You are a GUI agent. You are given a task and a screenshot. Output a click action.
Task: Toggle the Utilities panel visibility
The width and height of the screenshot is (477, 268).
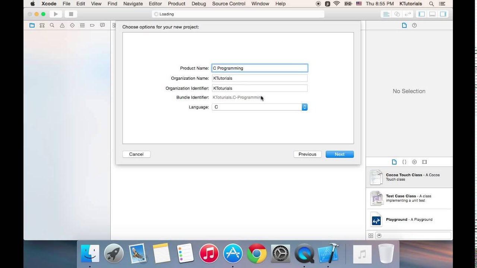(x=443, y=14)
